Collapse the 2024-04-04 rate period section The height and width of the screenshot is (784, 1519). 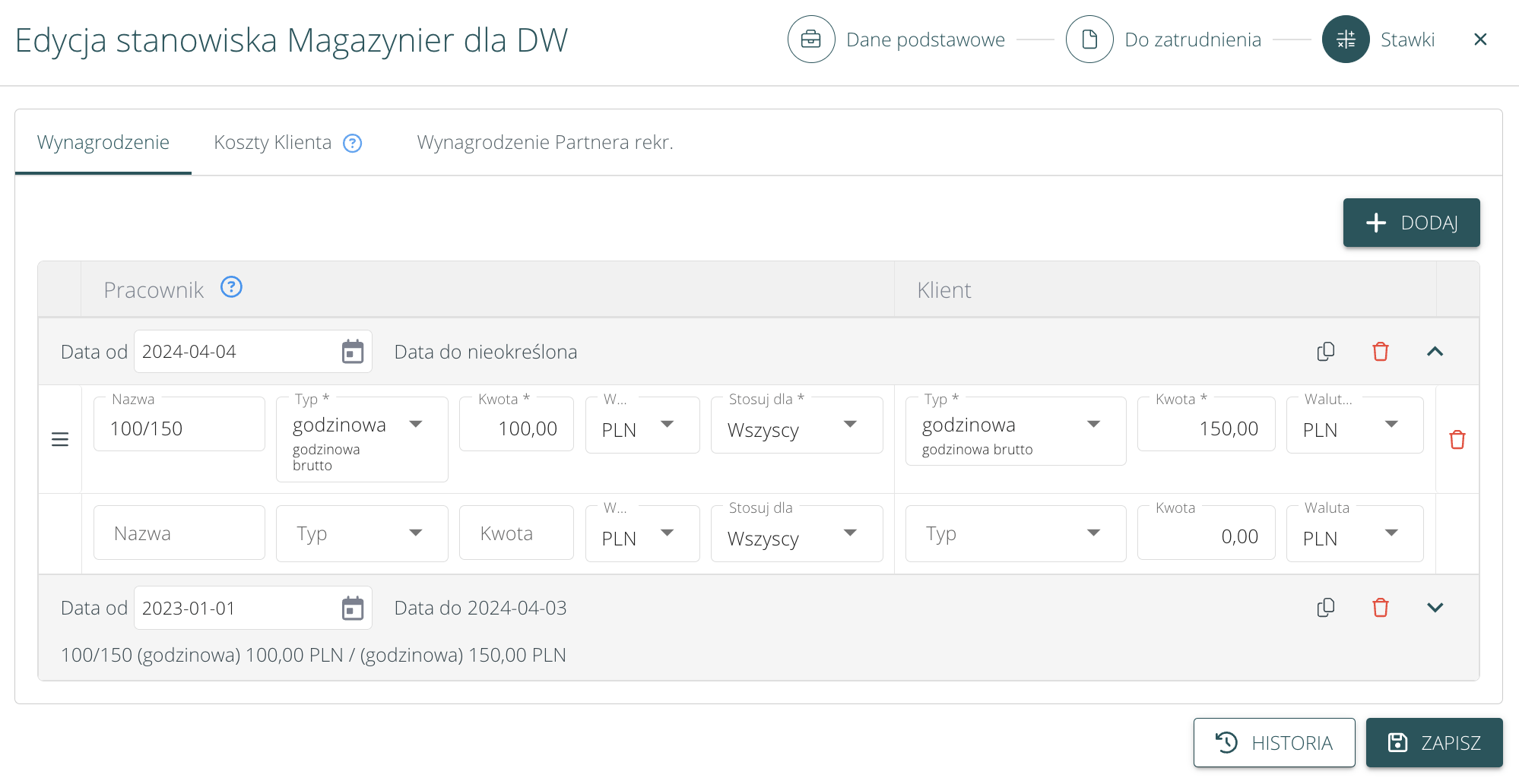coord(1435,352)
